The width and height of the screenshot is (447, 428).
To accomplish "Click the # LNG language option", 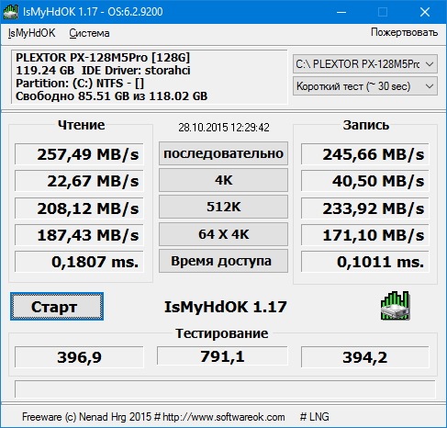I will point(315,416).
